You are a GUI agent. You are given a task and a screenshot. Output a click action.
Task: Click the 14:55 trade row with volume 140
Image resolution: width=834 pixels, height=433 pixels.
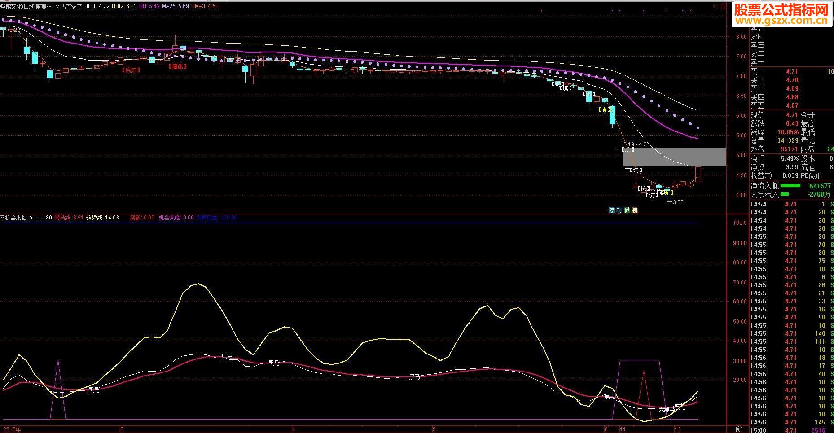(x=792, y=333)
